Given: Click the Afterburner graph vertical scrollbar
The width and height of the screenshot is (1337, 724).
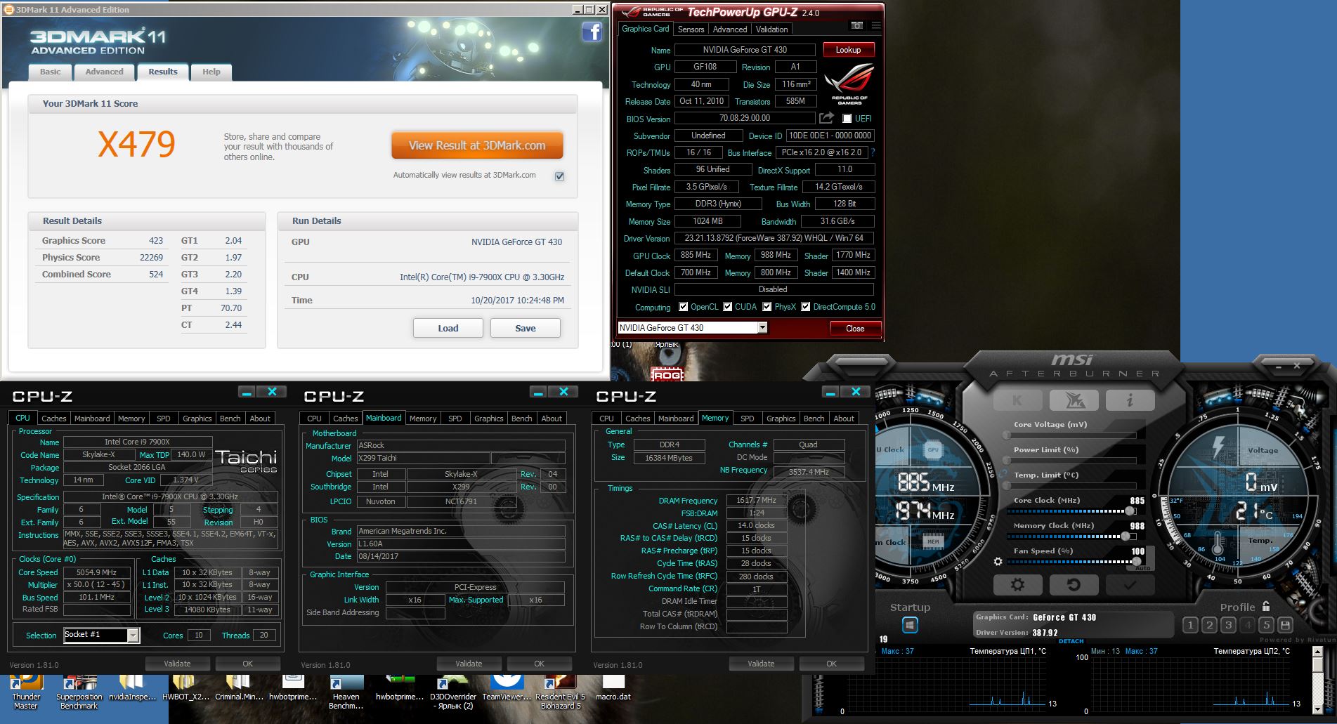Looking at the screenshot, I should 1319,681.
